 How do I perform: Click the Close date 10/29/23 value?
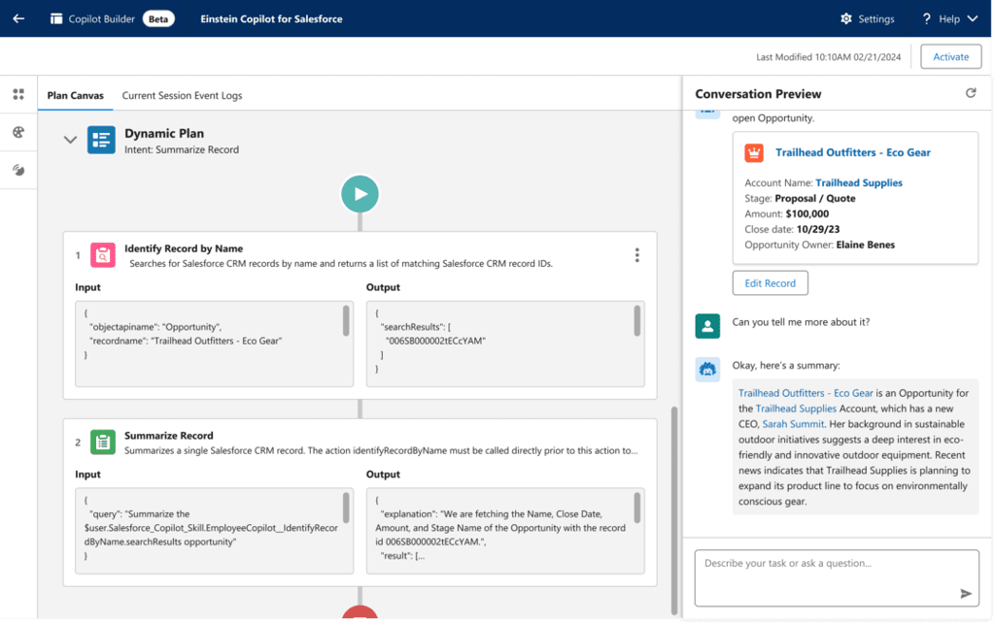click(818, 229)
